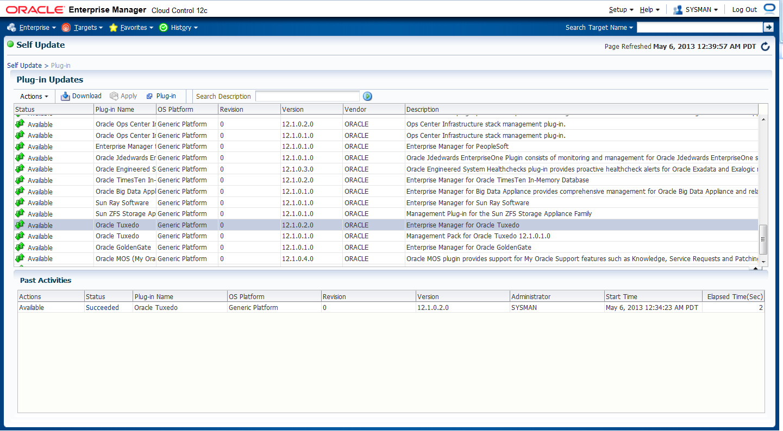Image resolution: width=783 pixels, height=431 pixels.
Task: Click status icon for Oracle Tuxedo 12.1.0.2.0 row
Action: [x=20, y=225]
